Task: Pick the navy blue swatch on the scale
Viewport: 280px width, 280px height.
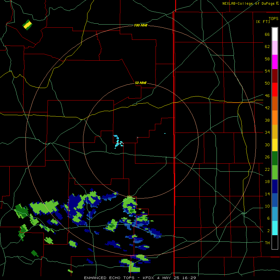Action: point(275,186)
